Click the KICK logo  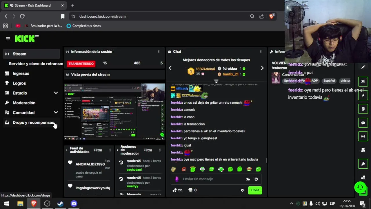[x=27, y=39]
